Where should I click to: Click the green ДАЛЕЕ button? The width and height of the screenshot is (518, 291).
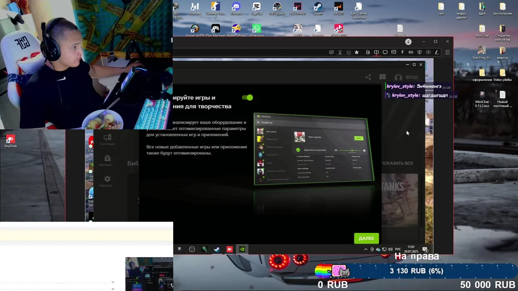point(366,238)
